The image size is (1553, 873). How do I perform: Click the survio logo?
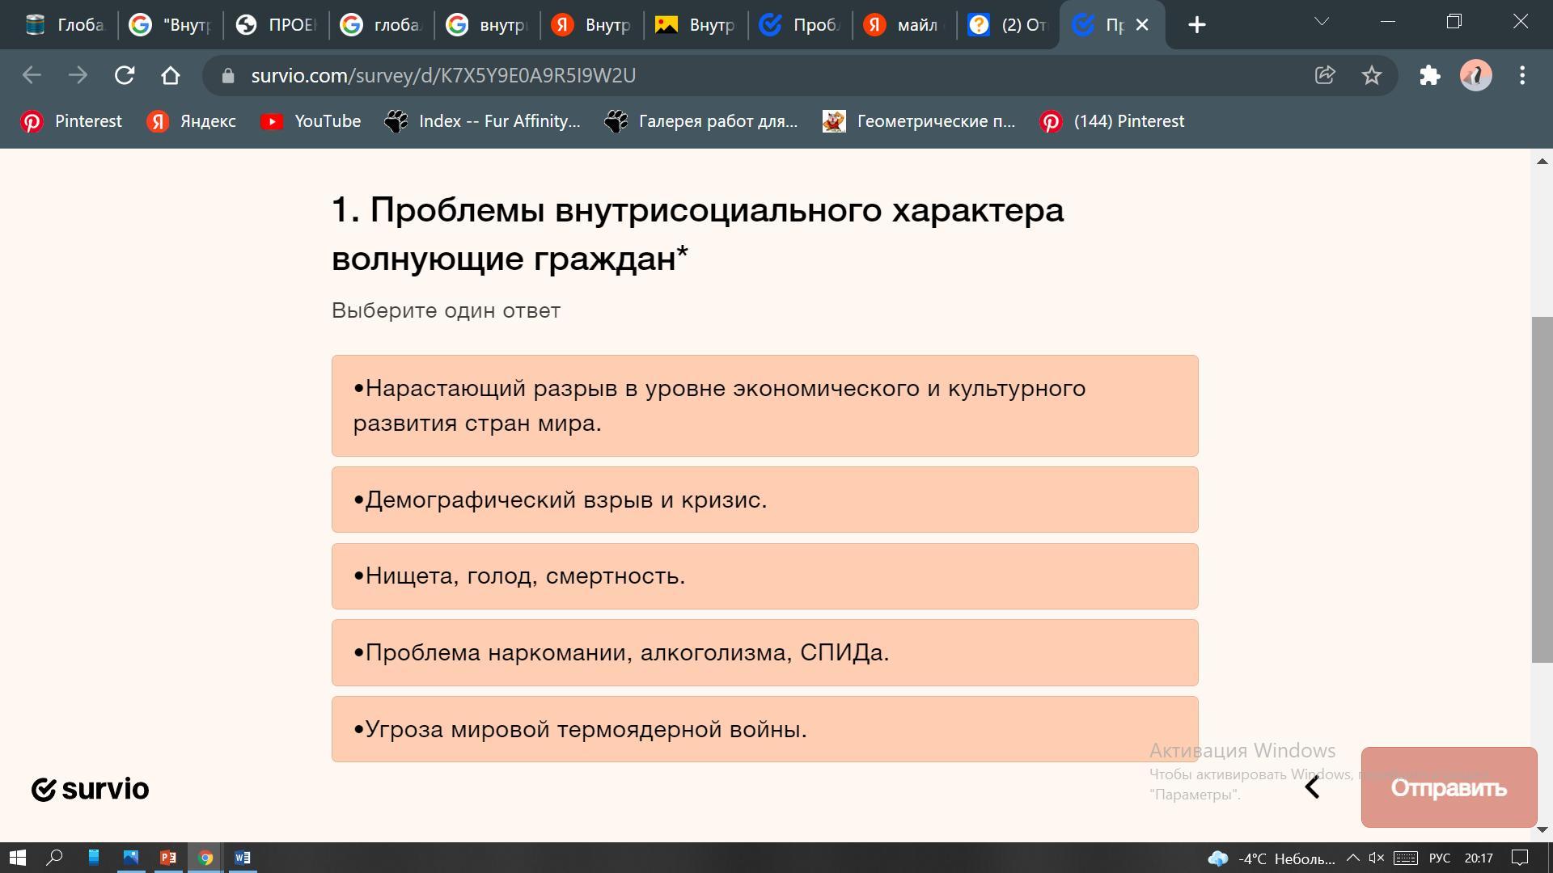click(90, 789)
